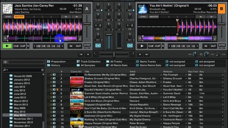Toggle flux mode icon on Deck A

[x=28, y=46]
